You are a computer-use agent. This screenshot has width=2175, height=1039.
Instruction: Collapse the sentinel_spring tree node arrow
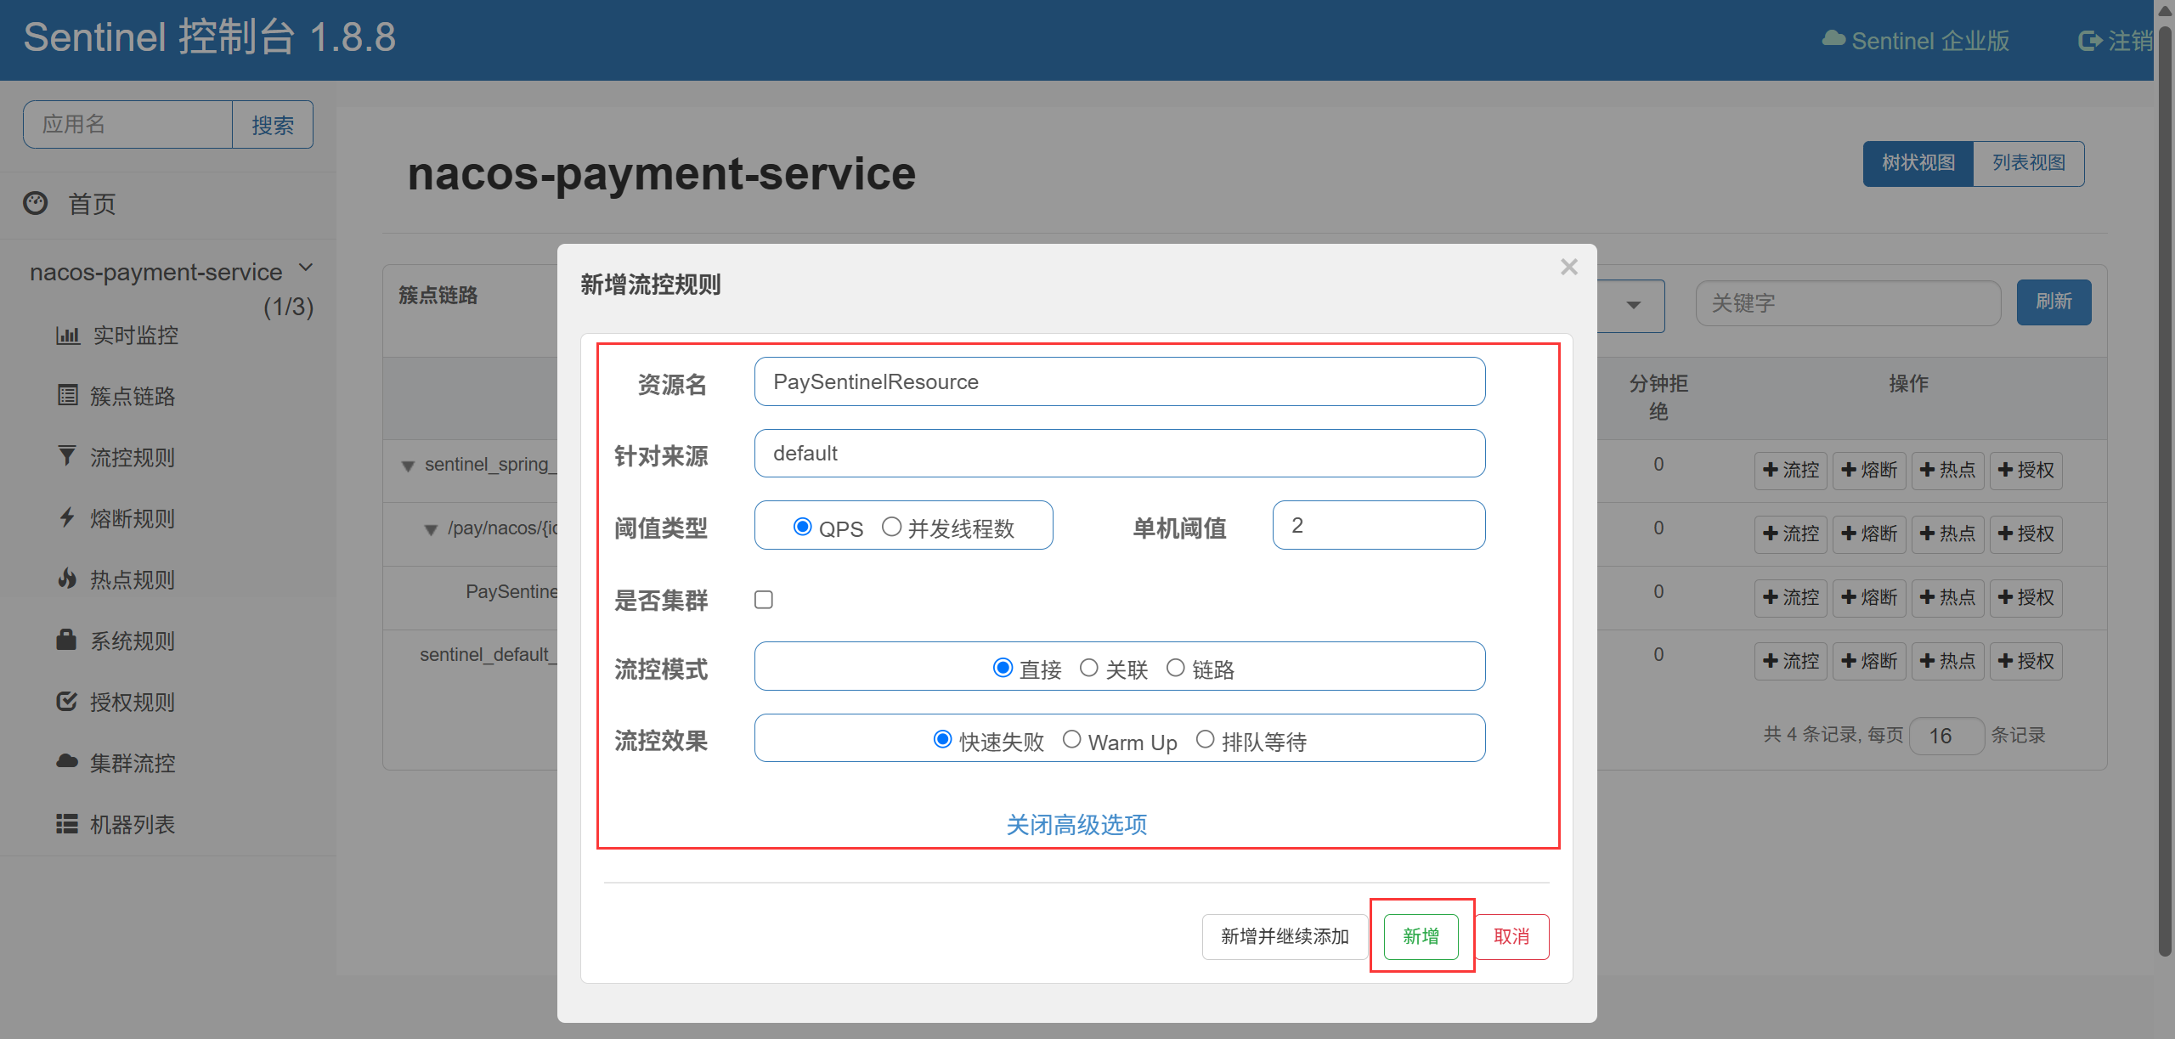click(x=408, y=466)
